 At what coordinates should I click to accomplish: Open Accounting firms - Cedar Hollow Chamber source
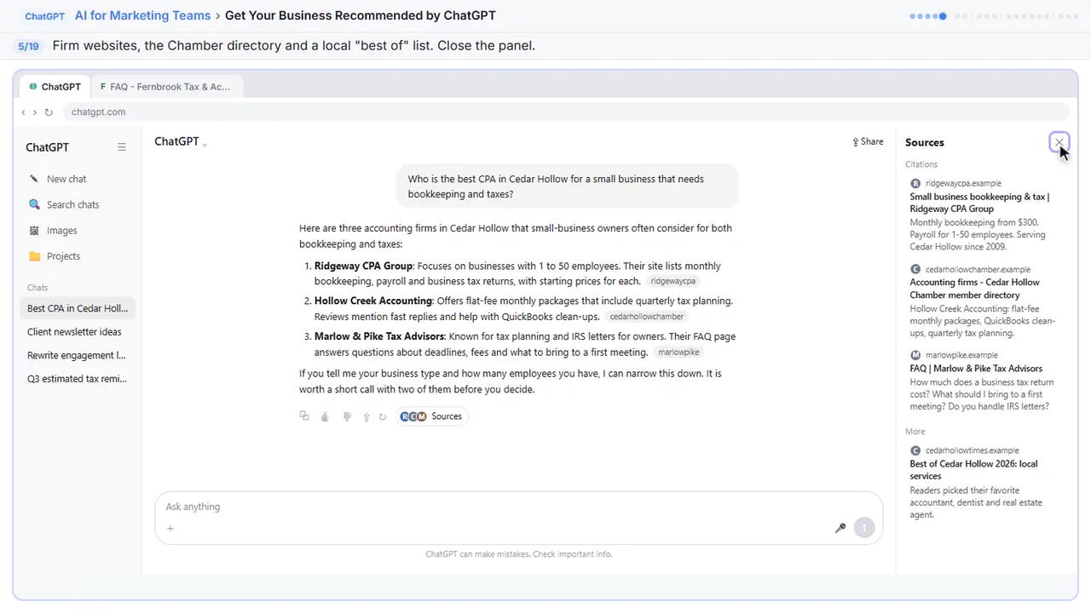974,289
